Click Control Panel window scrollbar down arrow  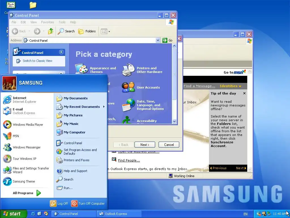click(x=174, y=121)
